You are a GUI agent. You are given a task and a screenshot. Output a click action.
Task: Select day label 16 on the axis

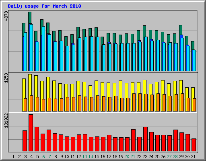point(103,157)
